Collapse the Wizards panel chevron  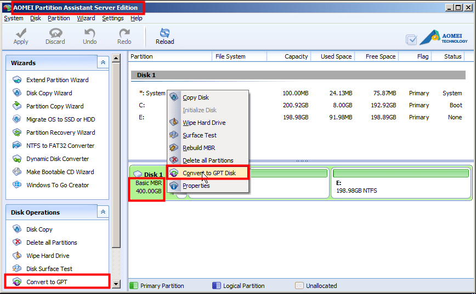coord(103,62)
